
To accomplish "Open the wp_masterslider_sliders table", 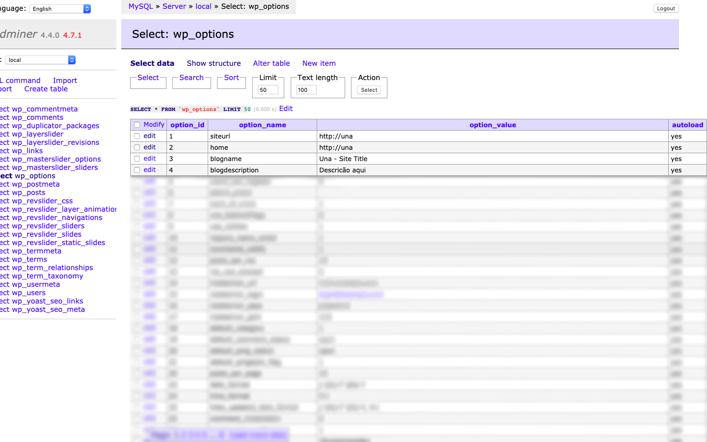I will [55, 167].
